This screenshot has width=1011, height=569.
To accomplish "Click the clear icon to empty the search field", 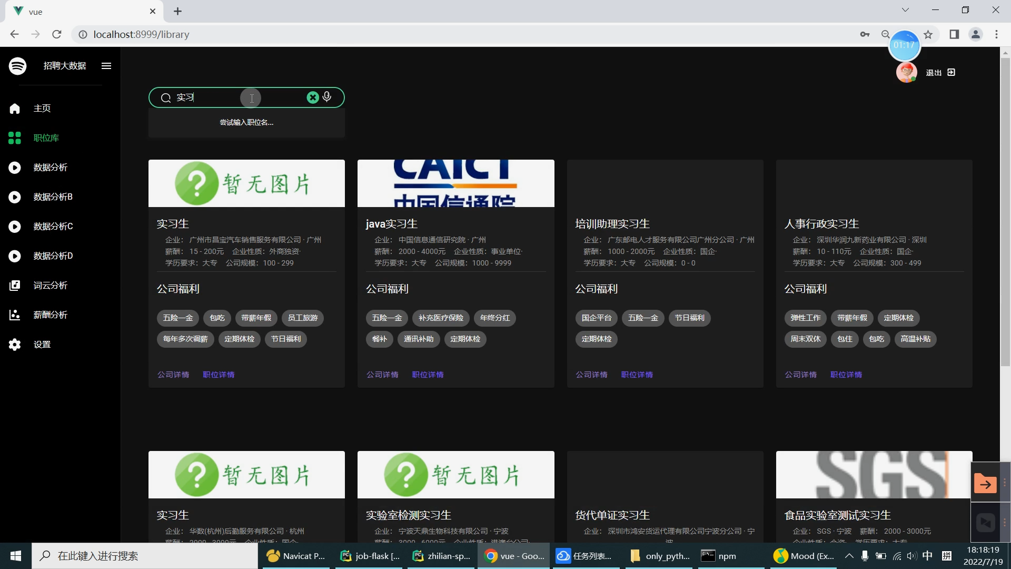I will click(313, 97).
